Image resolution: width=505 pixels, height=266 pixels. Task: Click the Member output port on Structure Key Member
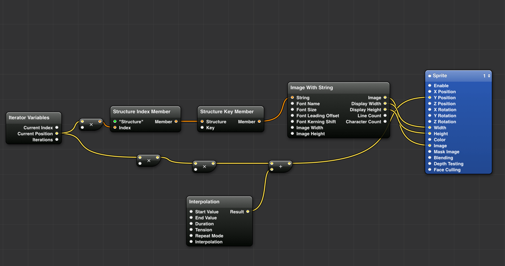(259, 122)
